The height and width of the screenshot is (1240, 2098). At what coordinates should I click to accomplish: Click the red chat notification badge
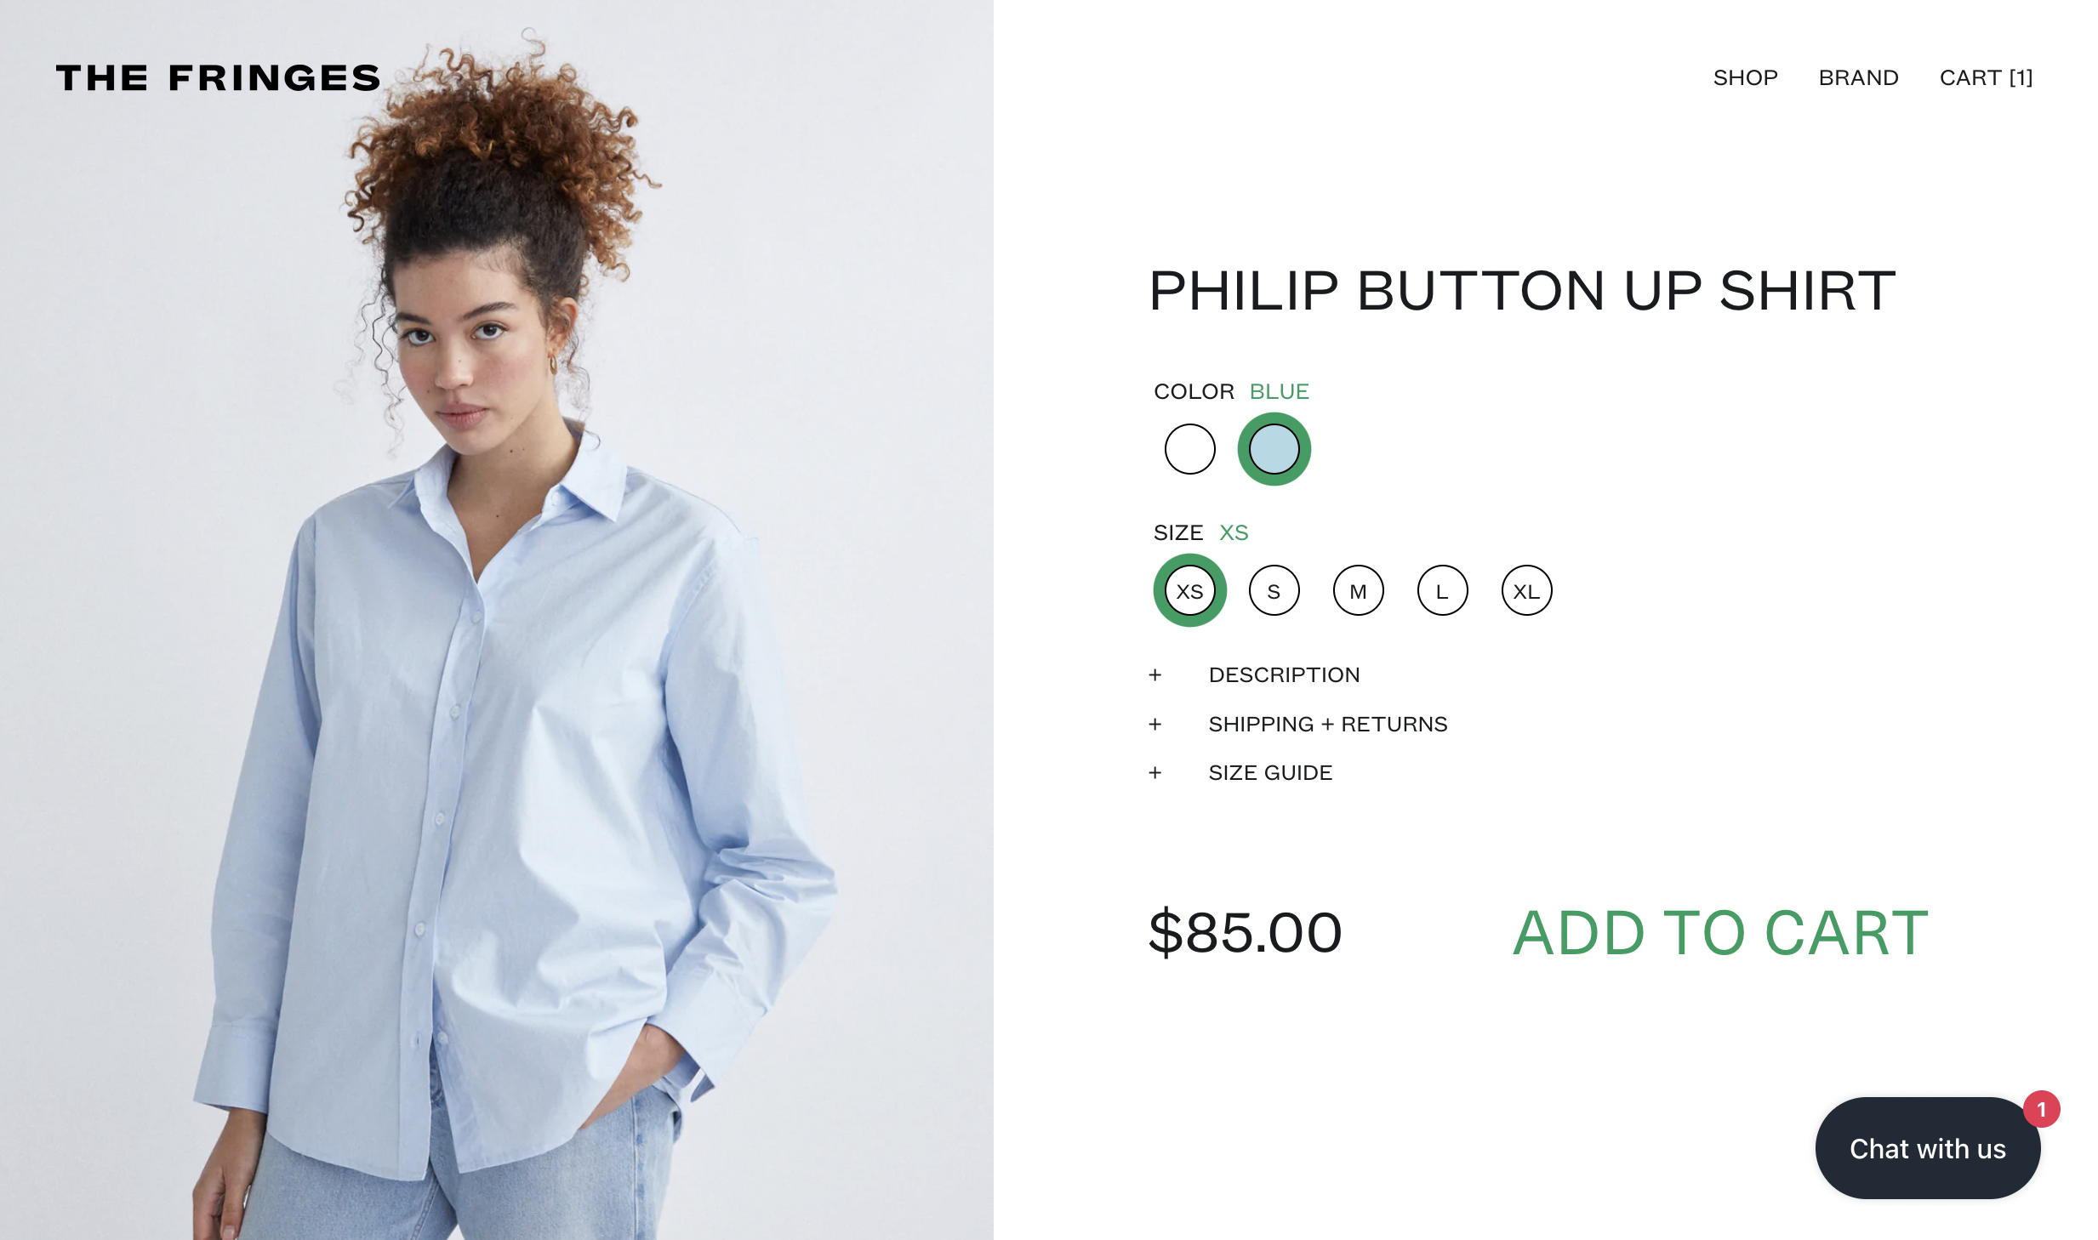[2041, 1109]
